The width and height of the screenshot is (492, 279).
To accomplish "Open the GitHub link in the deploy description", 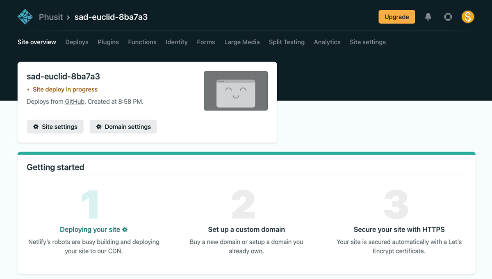I will (74, 102).
